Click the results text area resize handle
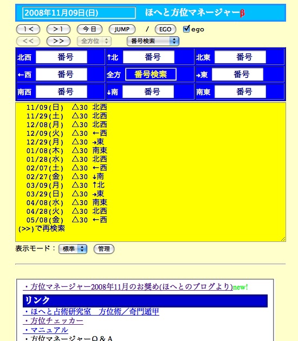298x341 pixels. click(283, 239)
